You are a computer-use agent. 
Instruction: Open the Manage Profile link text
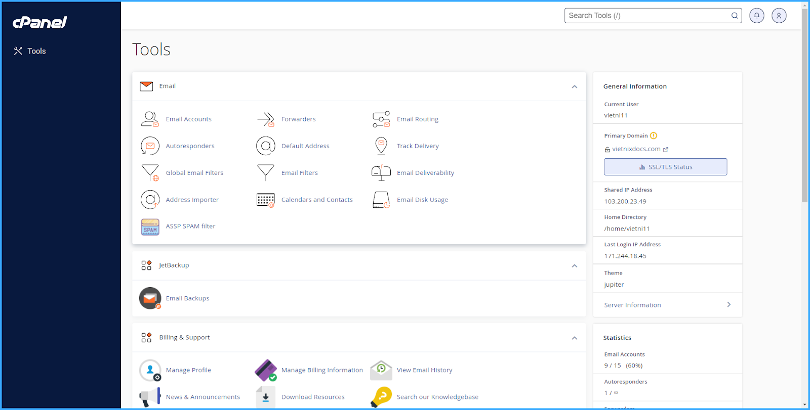coord(188,370)
